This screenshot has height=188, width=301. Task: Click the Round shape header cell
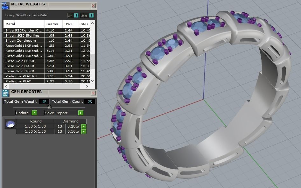35,121
